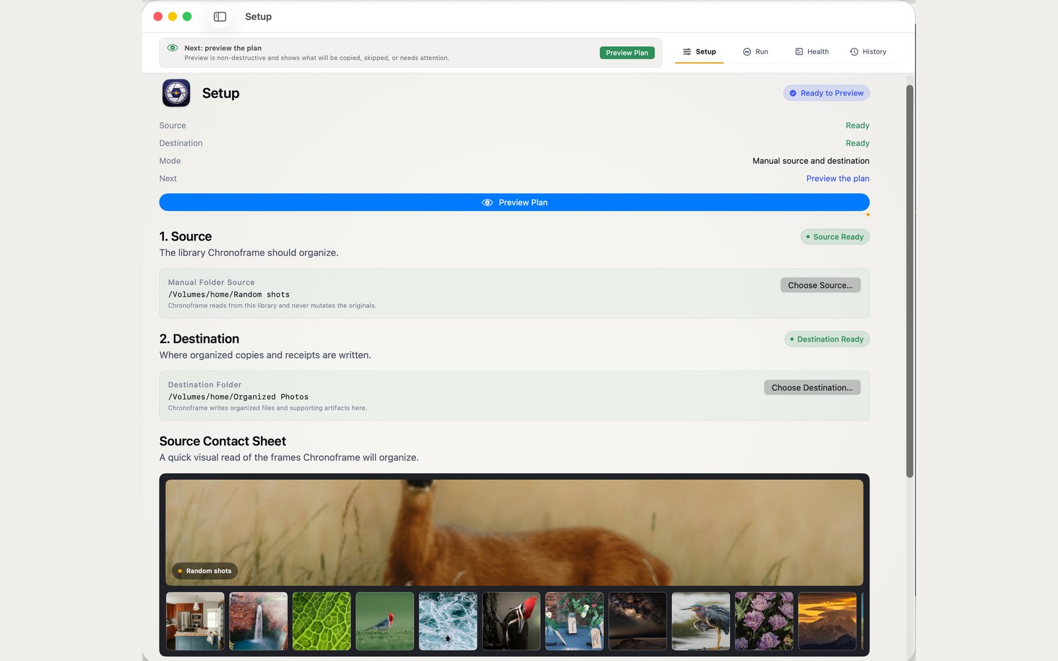Image resolution: width=1058 pixels, height=661 pixels.
Task: Click the green Preview Plan button in banner
Action: (x=627, y=53)
